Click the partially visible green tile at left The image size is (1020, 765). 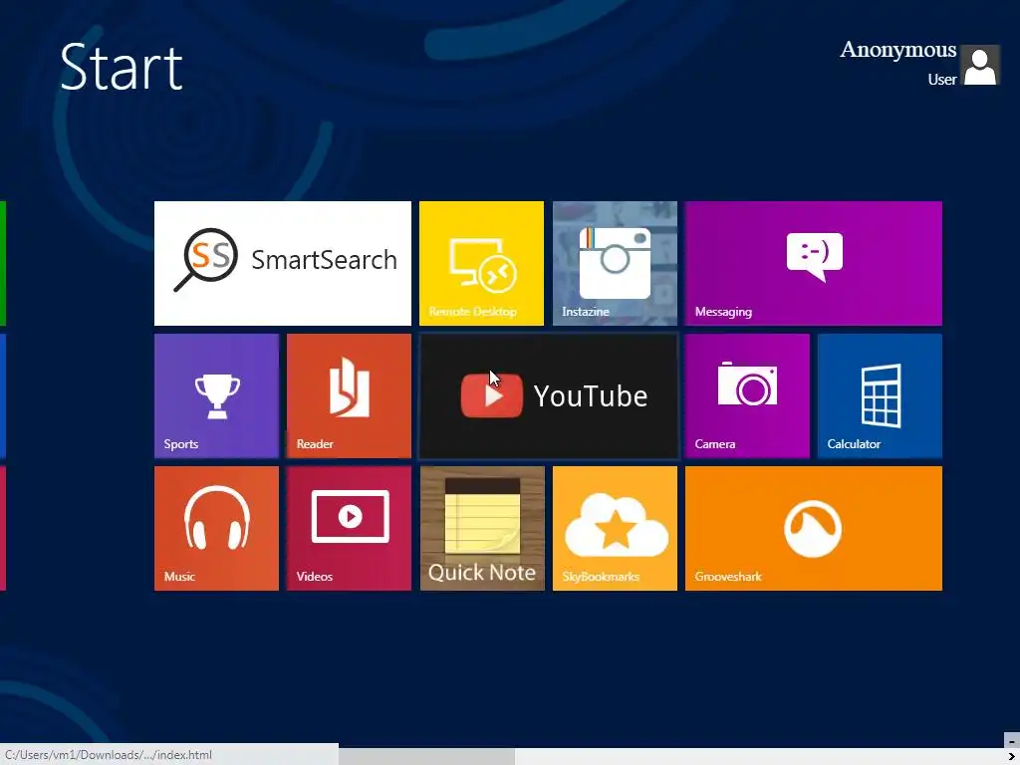(x=3, y=263)
